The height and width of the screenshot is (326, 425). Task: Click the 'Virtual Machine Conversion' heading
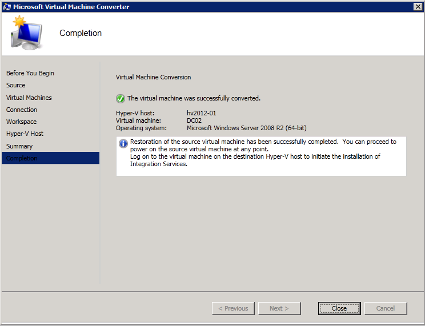pos(154,77)
